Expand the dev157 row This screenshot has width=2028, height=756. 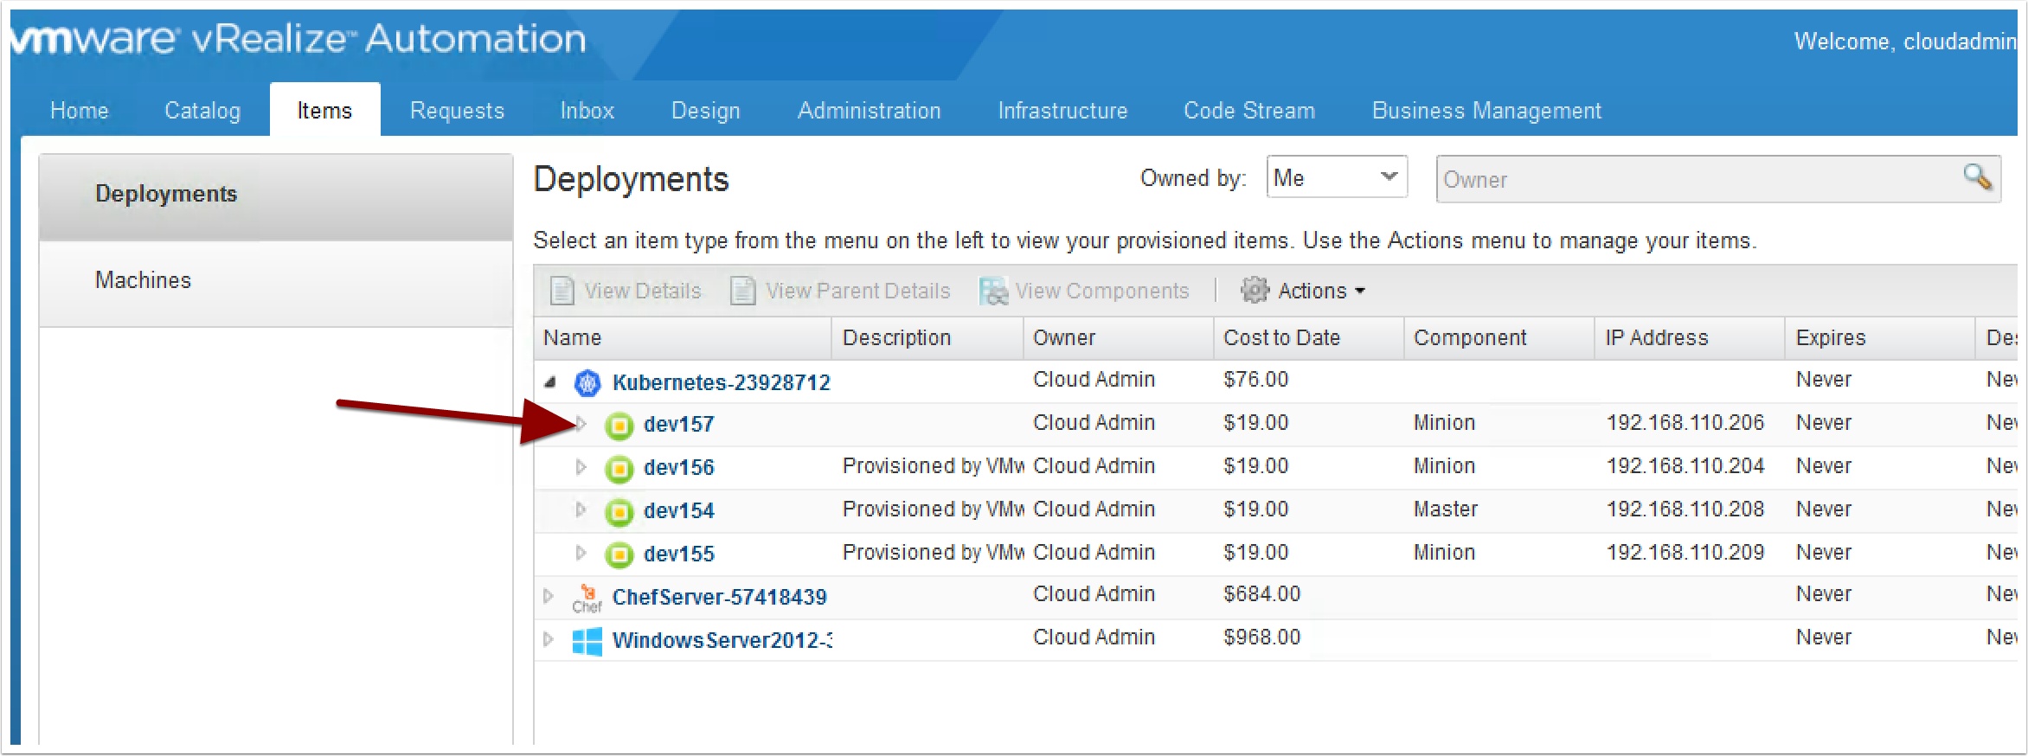pos(581,424)
